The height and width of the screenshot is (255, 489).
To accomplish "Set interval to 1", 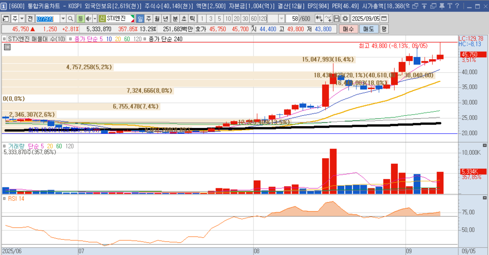I will tap(202, 19).
